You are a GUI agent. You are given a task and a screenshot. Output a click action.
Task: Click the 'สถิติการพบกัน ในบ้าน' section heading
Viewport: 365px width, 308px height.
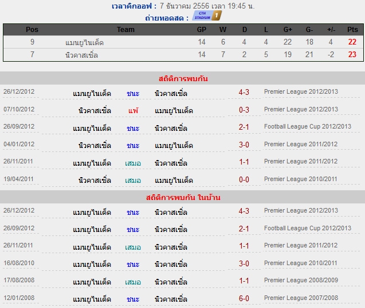click(x=183, y=197)
